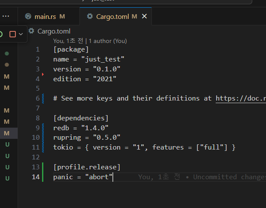Viewport: 266px width, 208px height.
Task: Click the Rust icon on main.rs tab
Action: [x=28, y=16]
